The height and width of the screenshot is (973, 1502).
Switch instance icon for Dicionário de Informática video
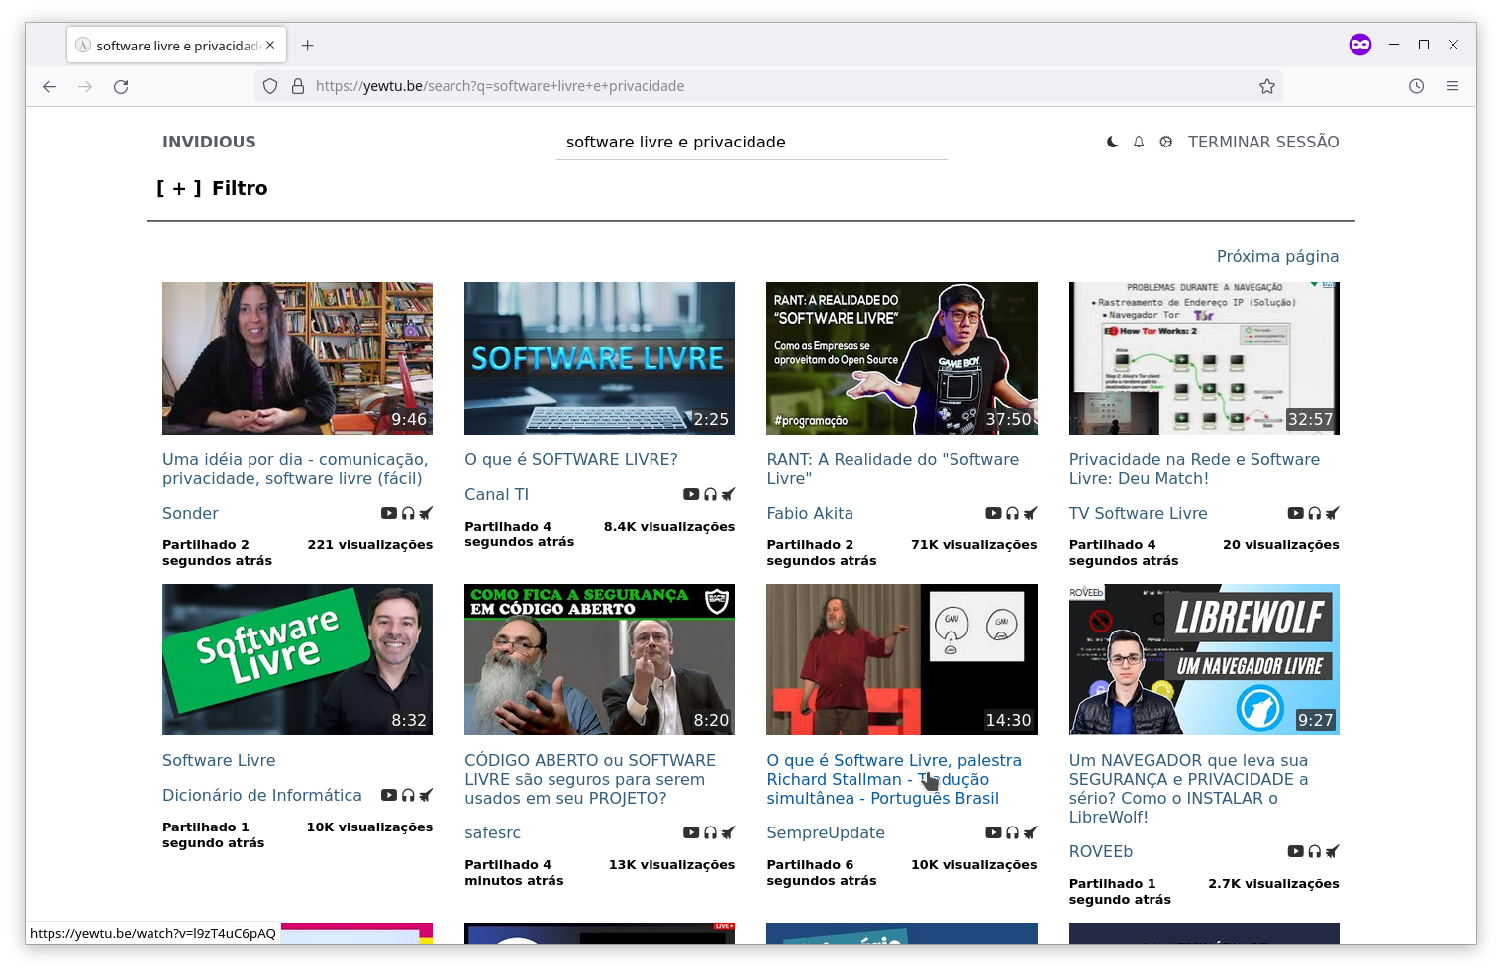(x=426, y=795)
